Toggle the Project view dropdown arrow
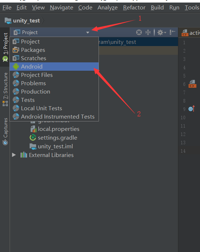200x252 pixels. coord(87,33)
